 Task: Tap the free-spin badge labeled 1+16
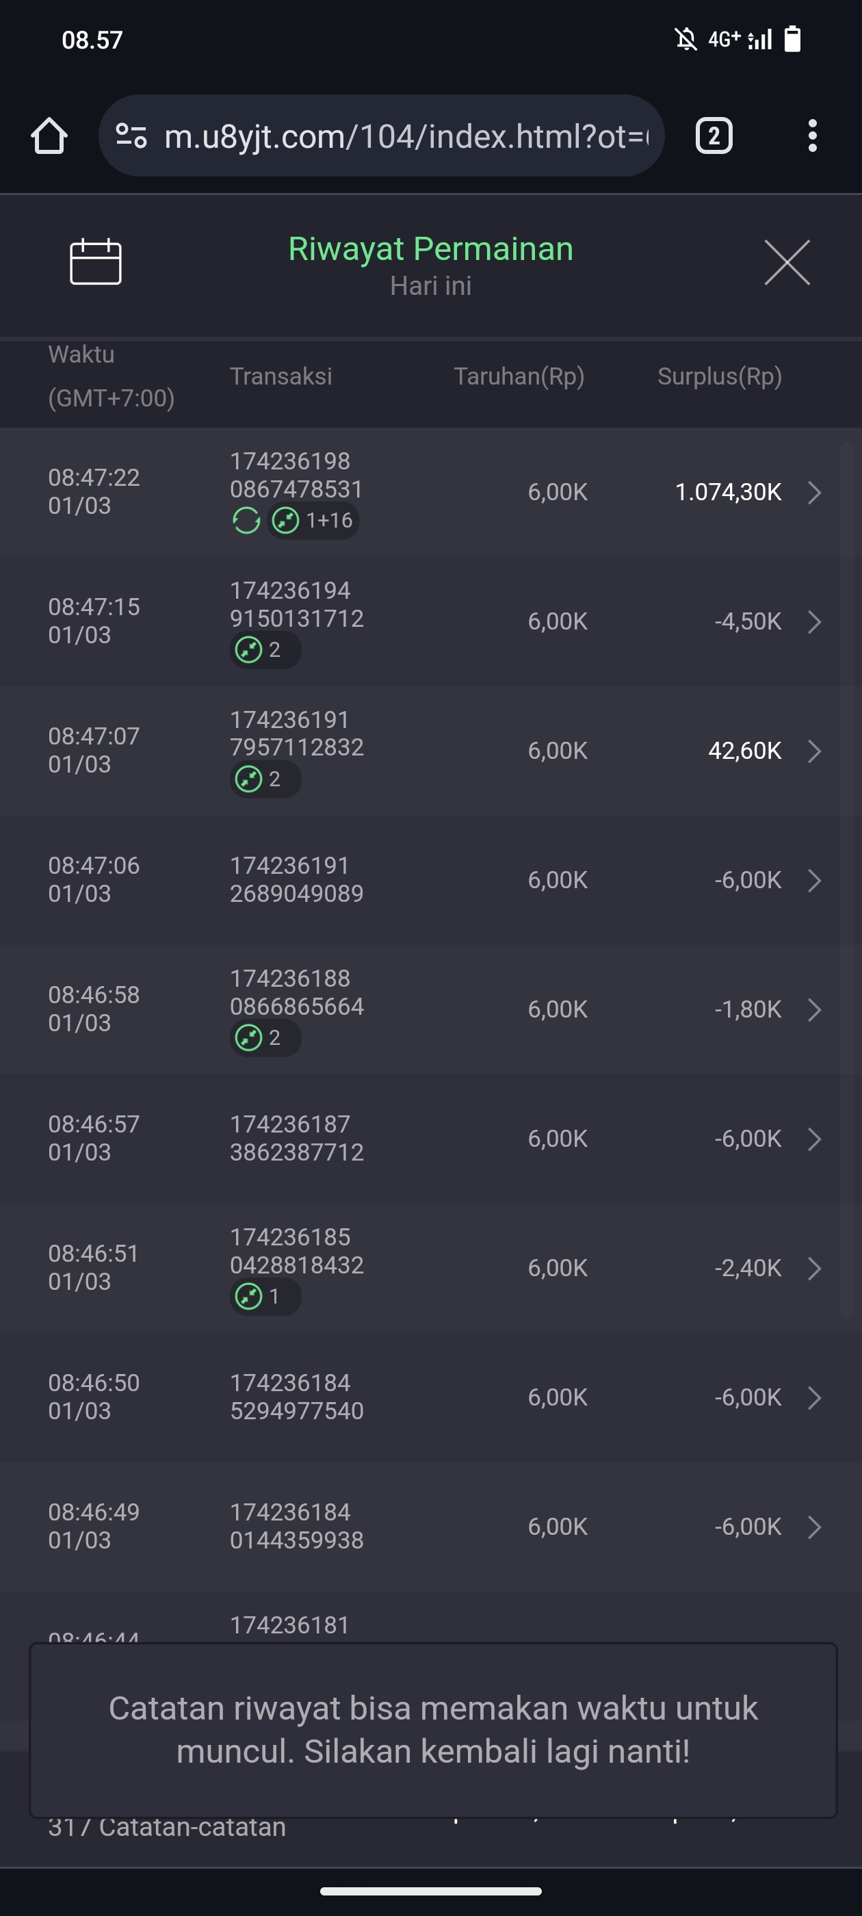click(x=313, y=521)
